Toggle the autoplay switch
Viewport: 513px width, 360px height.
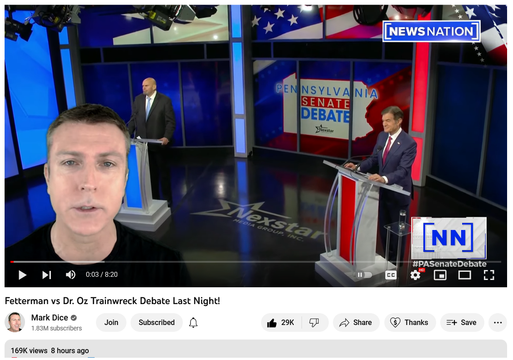(364, 275)
